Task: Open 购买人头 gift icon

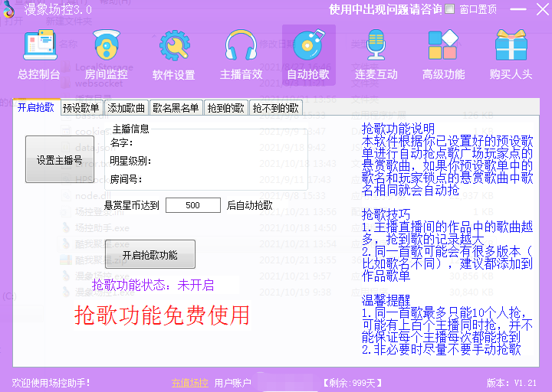Action: click(x=511, y=54)
